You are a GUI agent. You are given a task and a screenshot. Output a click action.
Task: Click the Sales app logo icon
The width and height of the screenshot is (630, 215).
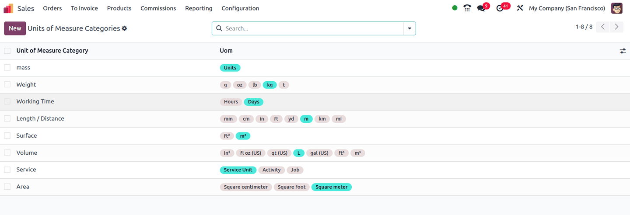(8, 8)
